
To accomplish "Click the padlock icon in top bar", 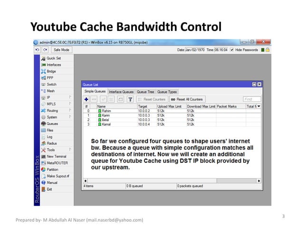I will 267,50.
